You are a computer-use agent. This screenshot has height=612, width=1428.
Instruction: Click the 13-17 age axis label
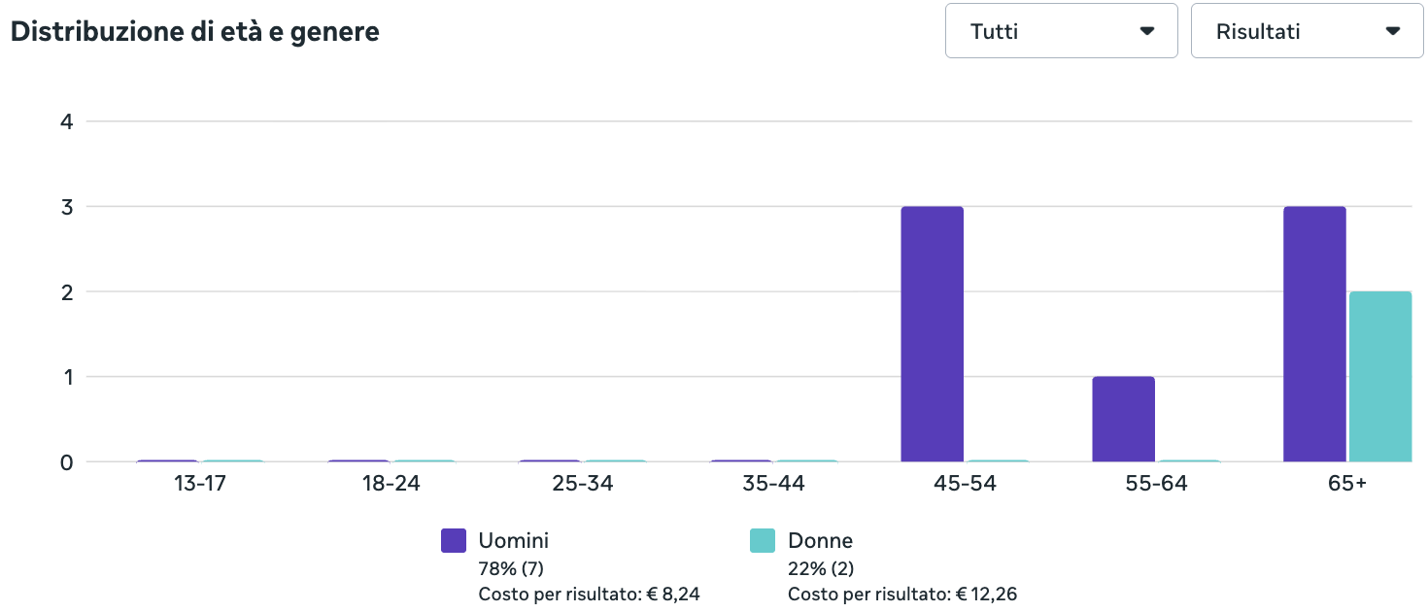click(200, 484)
